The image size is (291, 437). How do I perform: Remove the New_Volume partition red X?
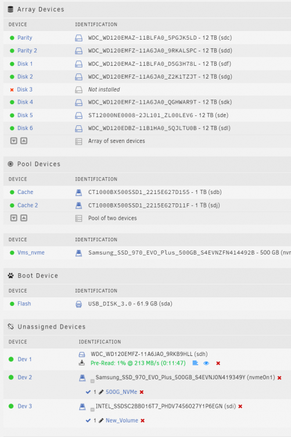(142, 421)
